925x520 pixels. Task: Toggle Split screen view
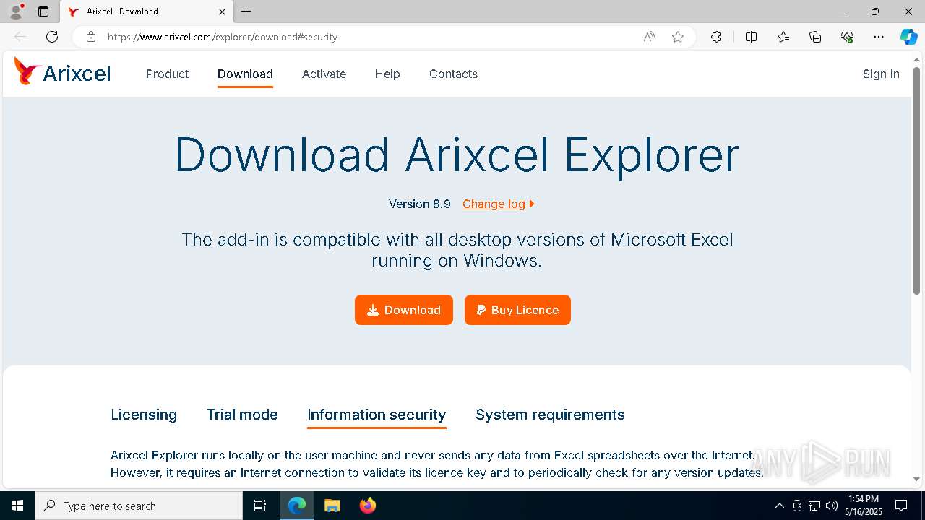751,37
